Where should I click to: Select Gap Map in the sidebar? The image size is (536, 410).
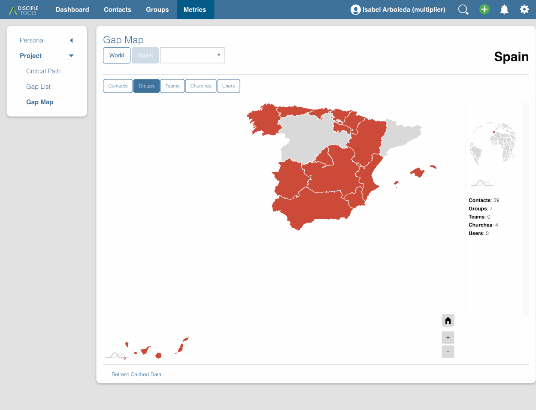tap(39, 102)
